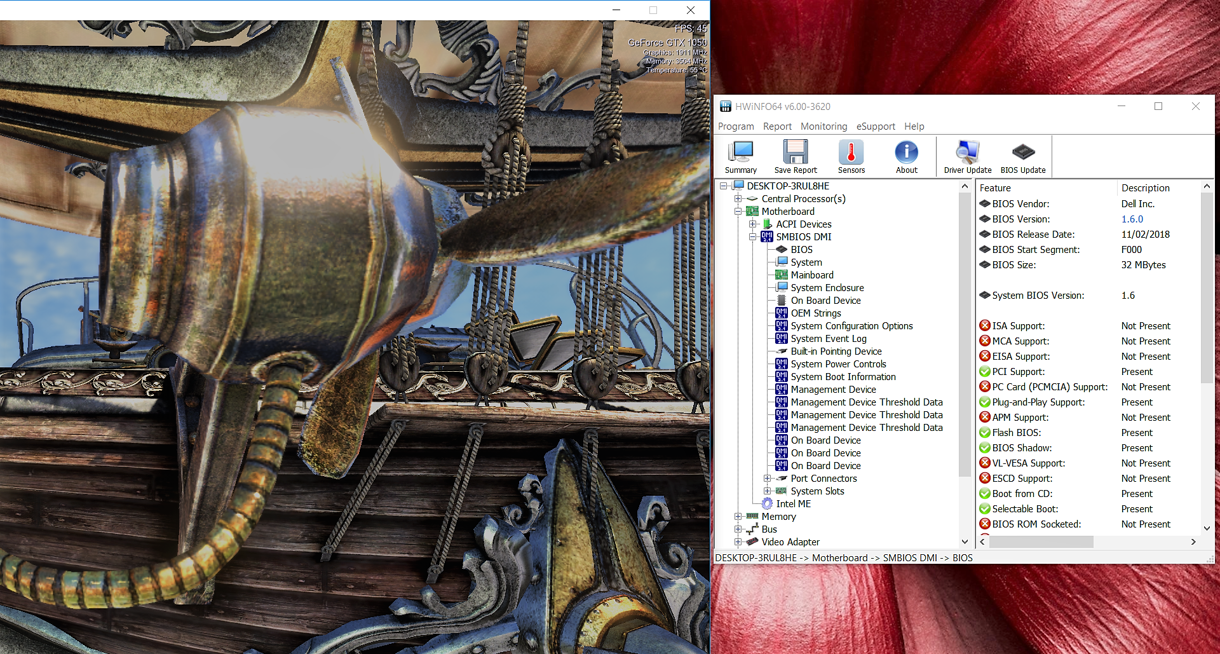Expand the ACPI Devices node
1220x654 pixels.
pos(753,224)
